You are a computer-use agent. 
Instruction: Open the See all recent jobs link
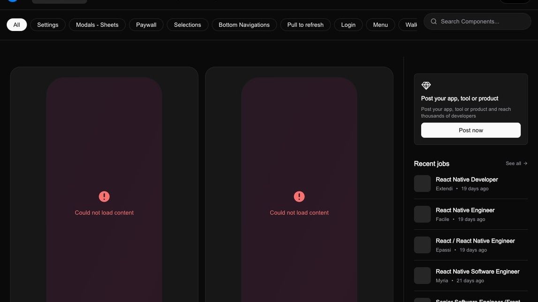(x=514, y=162)
